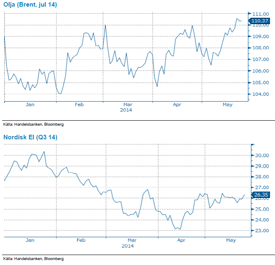Click the Apr label on the Brent oil chart

tap(177, 105)
